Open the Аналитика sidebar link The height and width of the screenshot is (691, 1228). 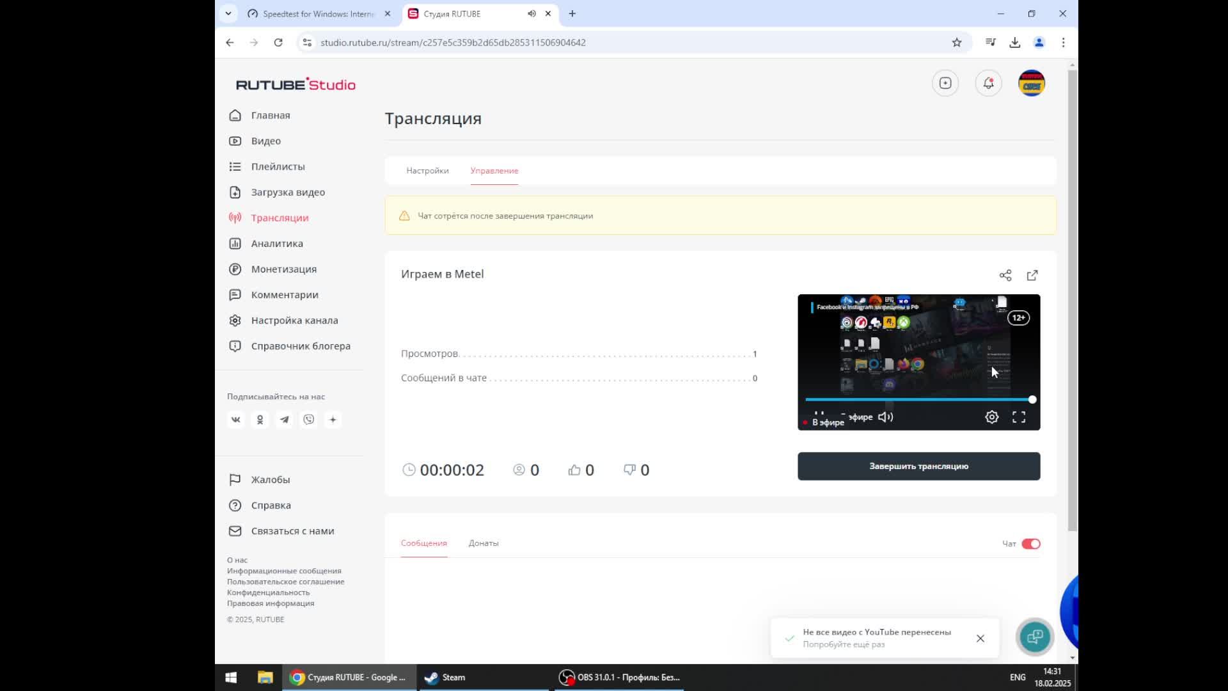(277, 244)
